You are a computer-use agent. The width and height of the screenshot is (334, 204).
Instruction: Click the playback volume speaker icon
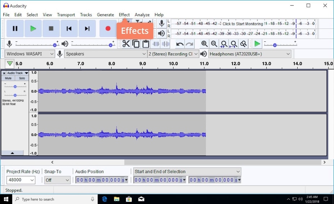click(x=64, y=44)
